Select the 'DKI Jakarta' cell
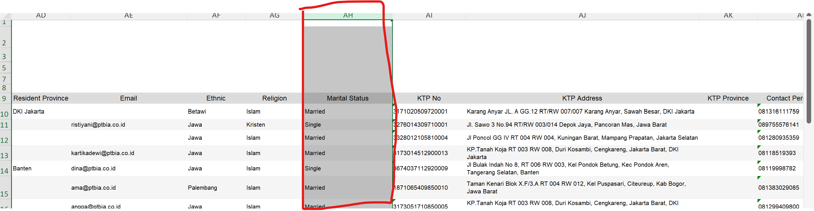This screenshot has height=211, width=814. click(41, 112)
